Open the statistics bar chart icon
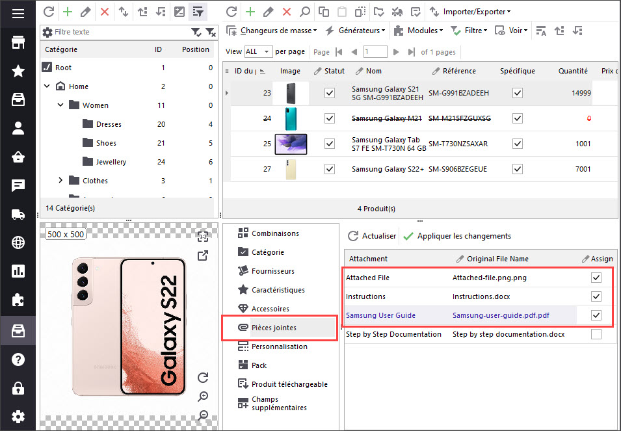Image resolution: width=621 pixels, height=431 pixels. [18, 271]
